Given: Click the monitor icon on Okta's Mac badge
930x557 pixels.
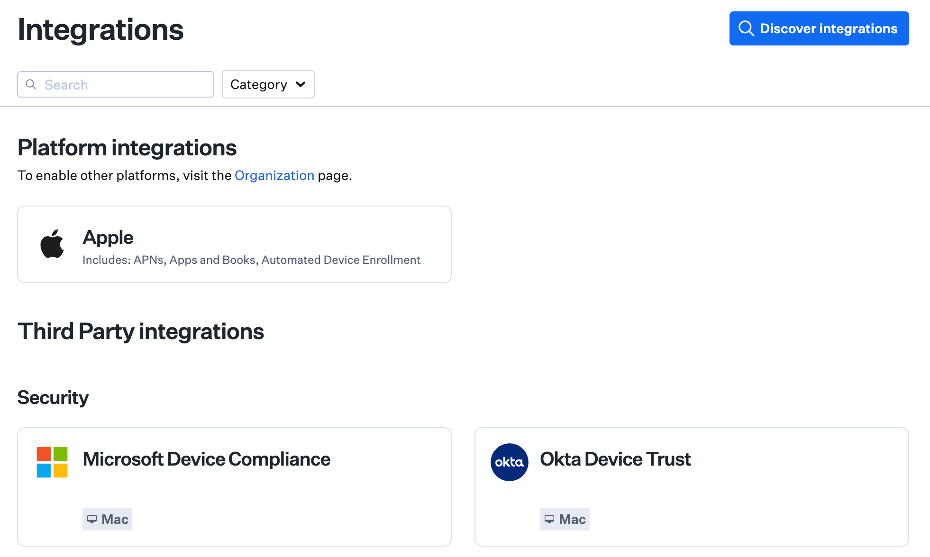Looking at the screenshot, I should (x=551, y=519).
